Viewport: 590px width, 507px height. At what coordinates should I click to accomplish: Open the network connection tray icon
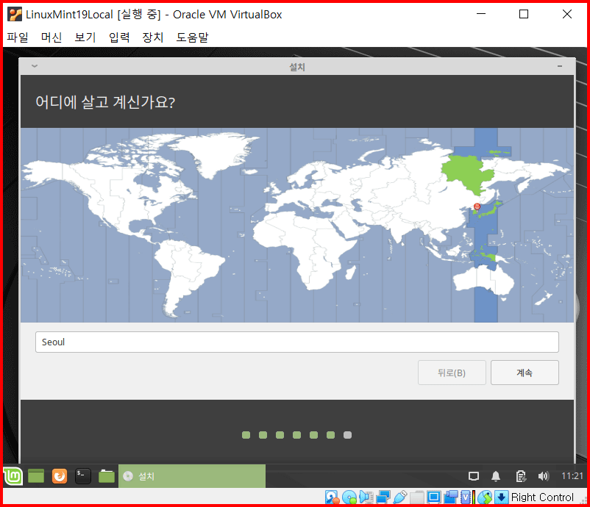pos(473,477)
